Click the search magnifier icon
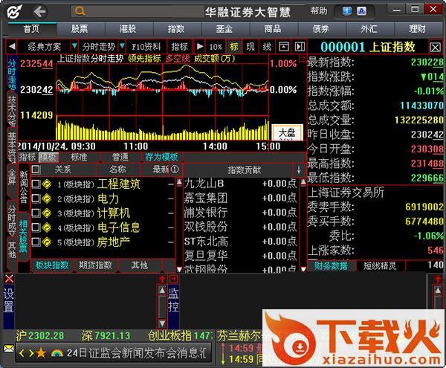Screen dimensions: 446x368 [x=80, y=11]
